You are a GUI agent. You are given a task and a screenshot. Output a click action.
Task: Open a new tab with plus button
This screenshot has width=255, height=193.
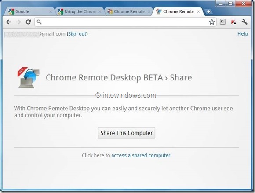pos(208,12)
